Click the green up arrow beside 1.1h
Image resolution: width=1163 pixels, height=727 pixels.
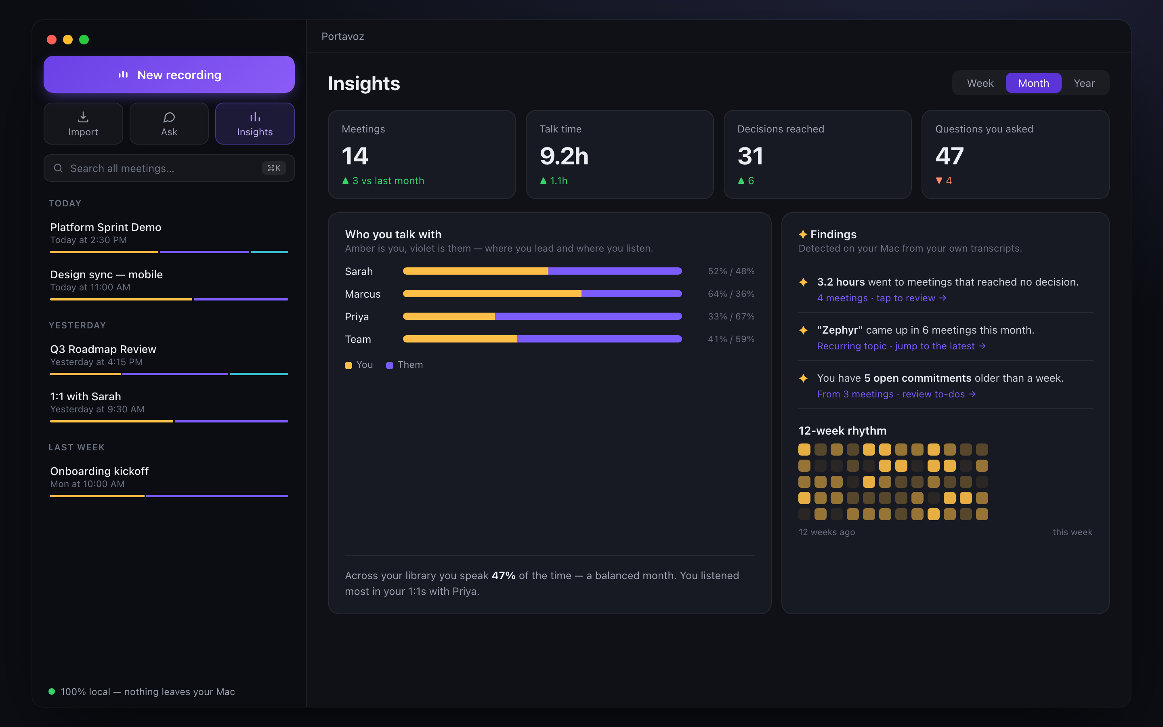(543, 181)
